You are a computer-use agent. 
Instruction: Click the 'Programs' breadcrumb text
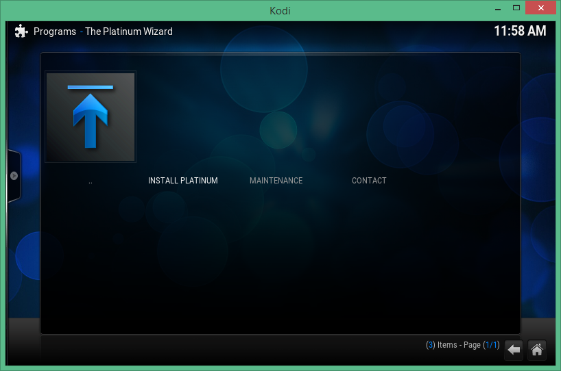point(55,31)
